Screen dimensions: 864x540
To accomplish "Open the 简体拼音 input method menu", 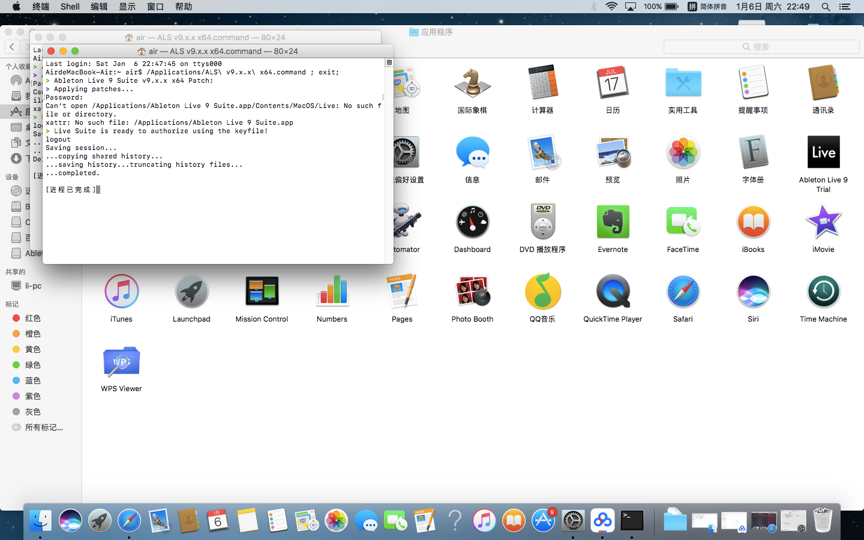I will [707, 7].
